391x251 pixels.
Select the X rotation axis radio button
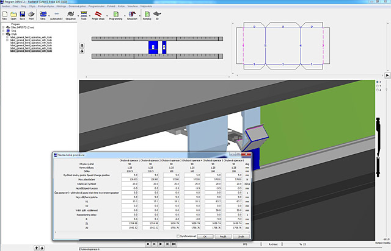(378, 82)
